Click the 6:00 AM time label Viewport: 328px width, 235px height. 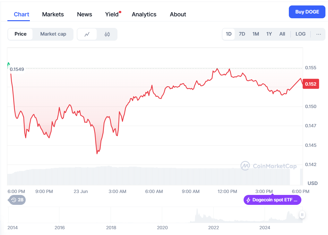point(154,191)
